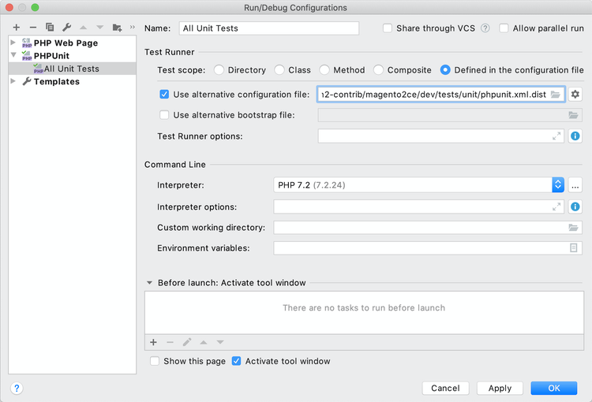Add before launch task plus icon
The height and width of the screenshot is (402, 592).
(x=153, y=342)
